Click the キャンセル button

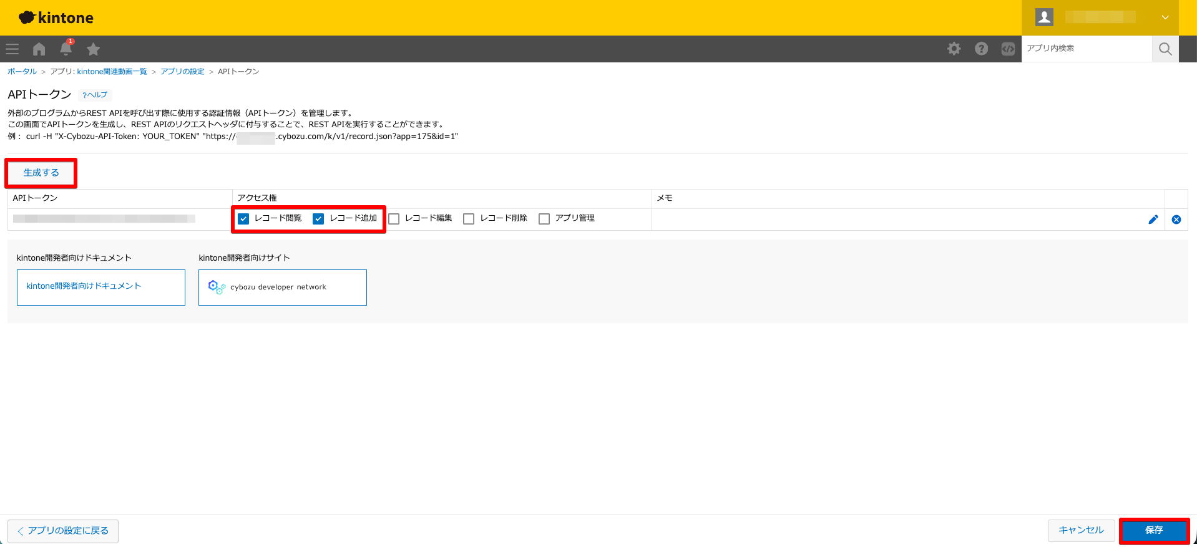tap(1081, 530)
